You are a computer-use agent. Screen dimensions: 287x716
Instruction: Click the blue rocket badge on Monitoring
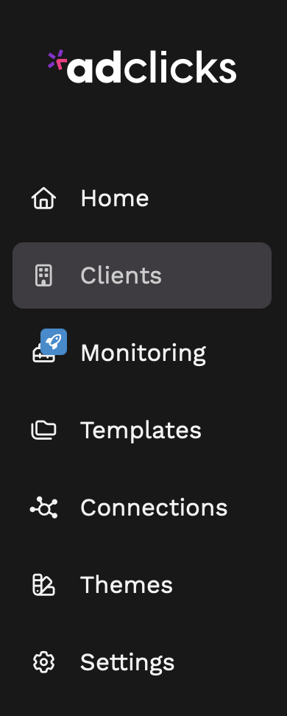(x=54, y=342)
